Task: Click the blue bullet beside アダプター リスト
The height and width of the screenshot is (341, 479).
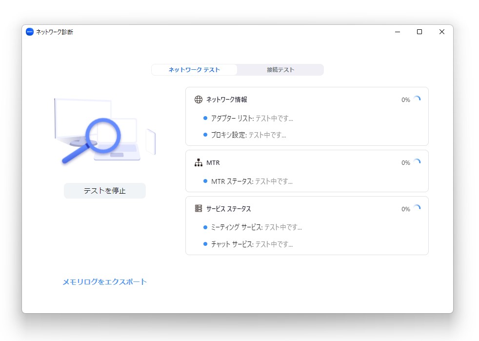Action: tap(205, 118)
